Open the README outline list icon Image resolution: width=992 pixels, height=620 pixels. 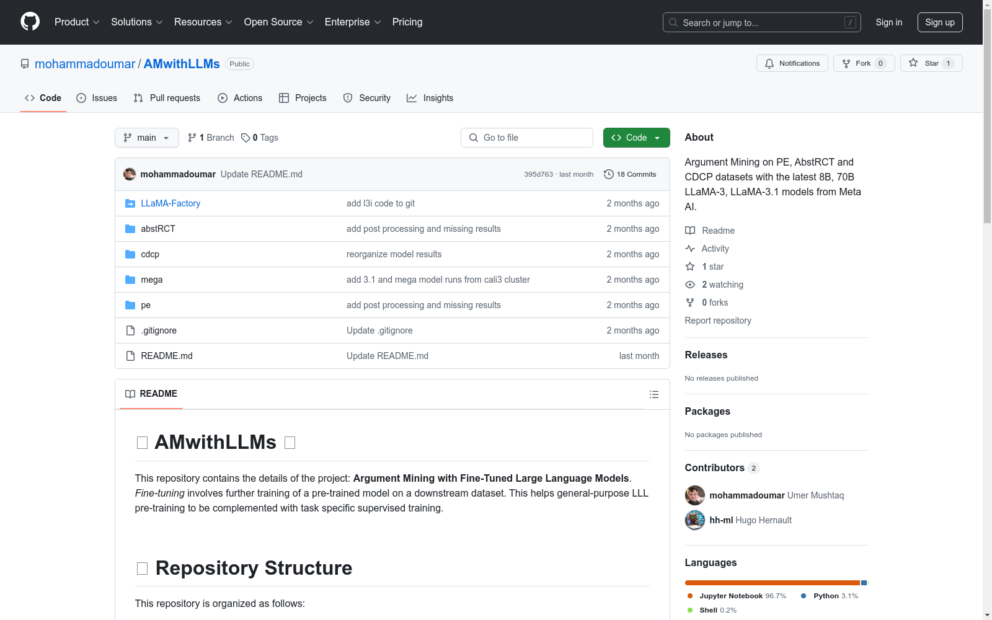coord(654,394)
